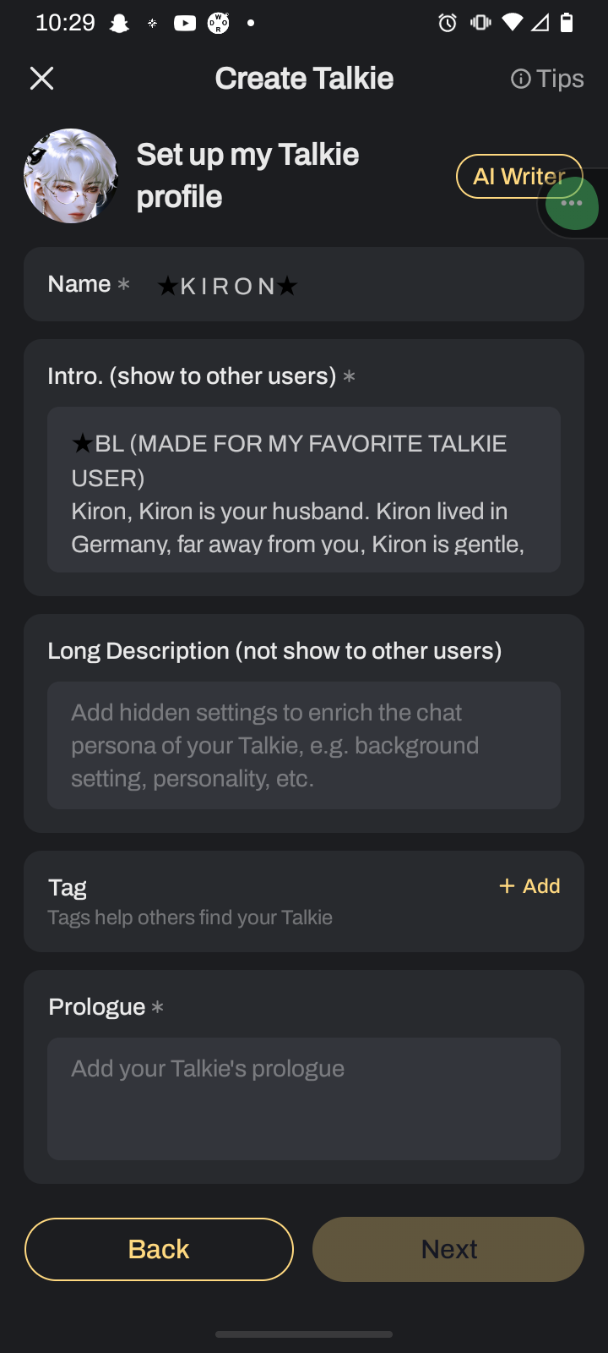
Task: Focus the Long Description text area
Action: pyautogui.click(x=304, y=745)
